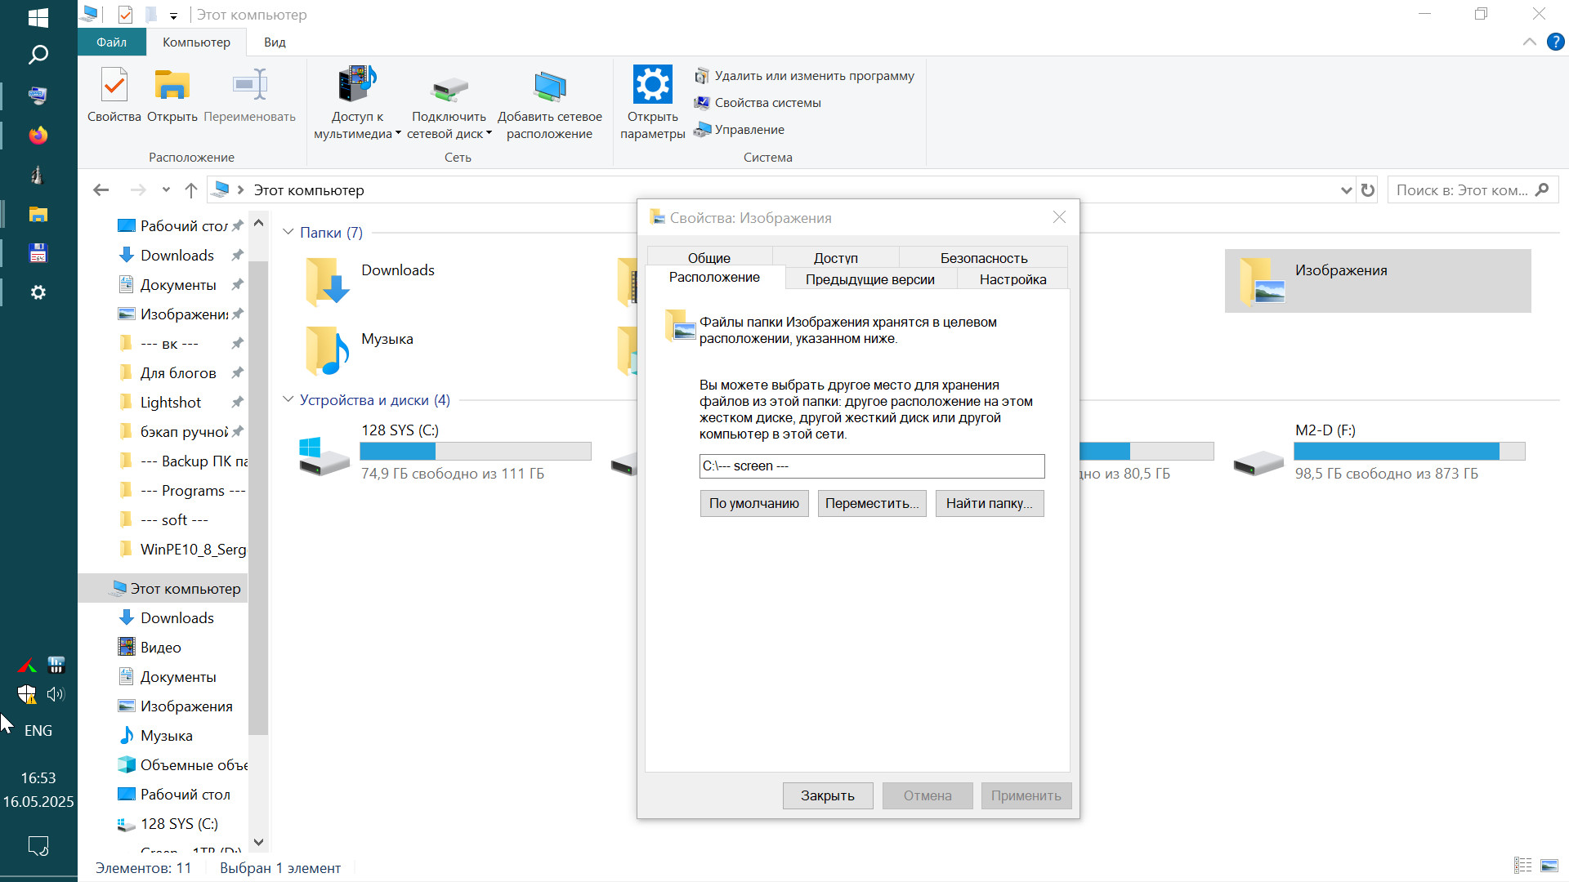
Task: Click the folder location path field
Action: [871, 465]
